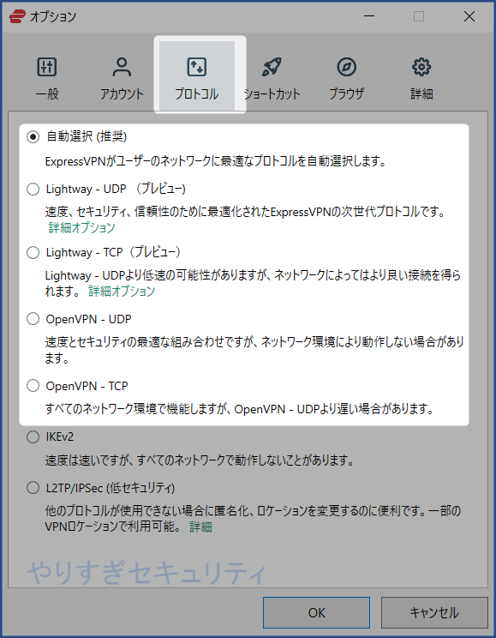Screen dimensions: 496x638
Task: Click the オプション window title text
Action: [x=53, y=16]
